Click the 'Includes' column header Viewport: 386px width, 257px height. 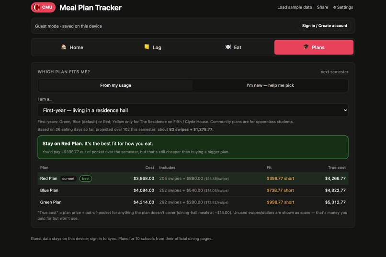click(x=167, y=168)
